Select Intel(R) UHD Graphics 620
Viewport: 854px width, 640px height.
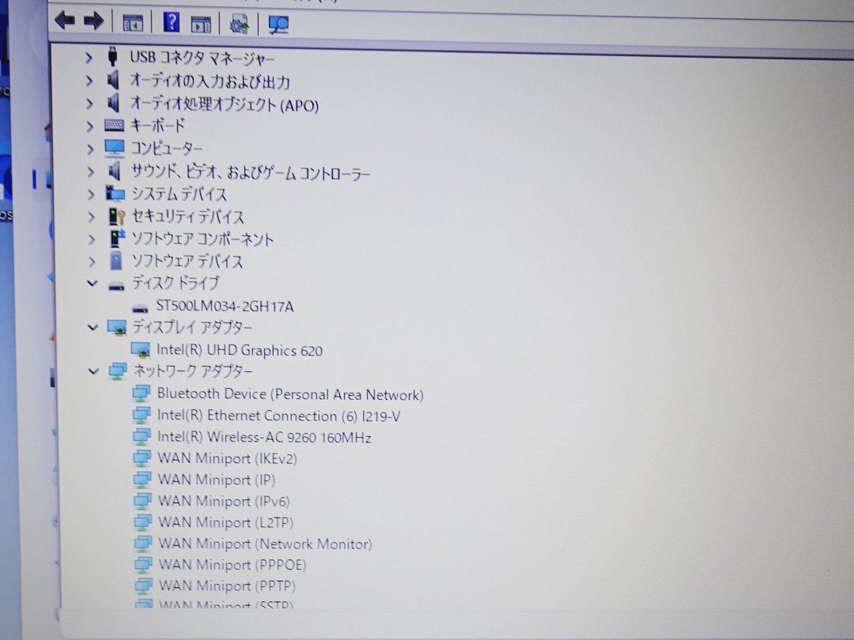[240, 351]
